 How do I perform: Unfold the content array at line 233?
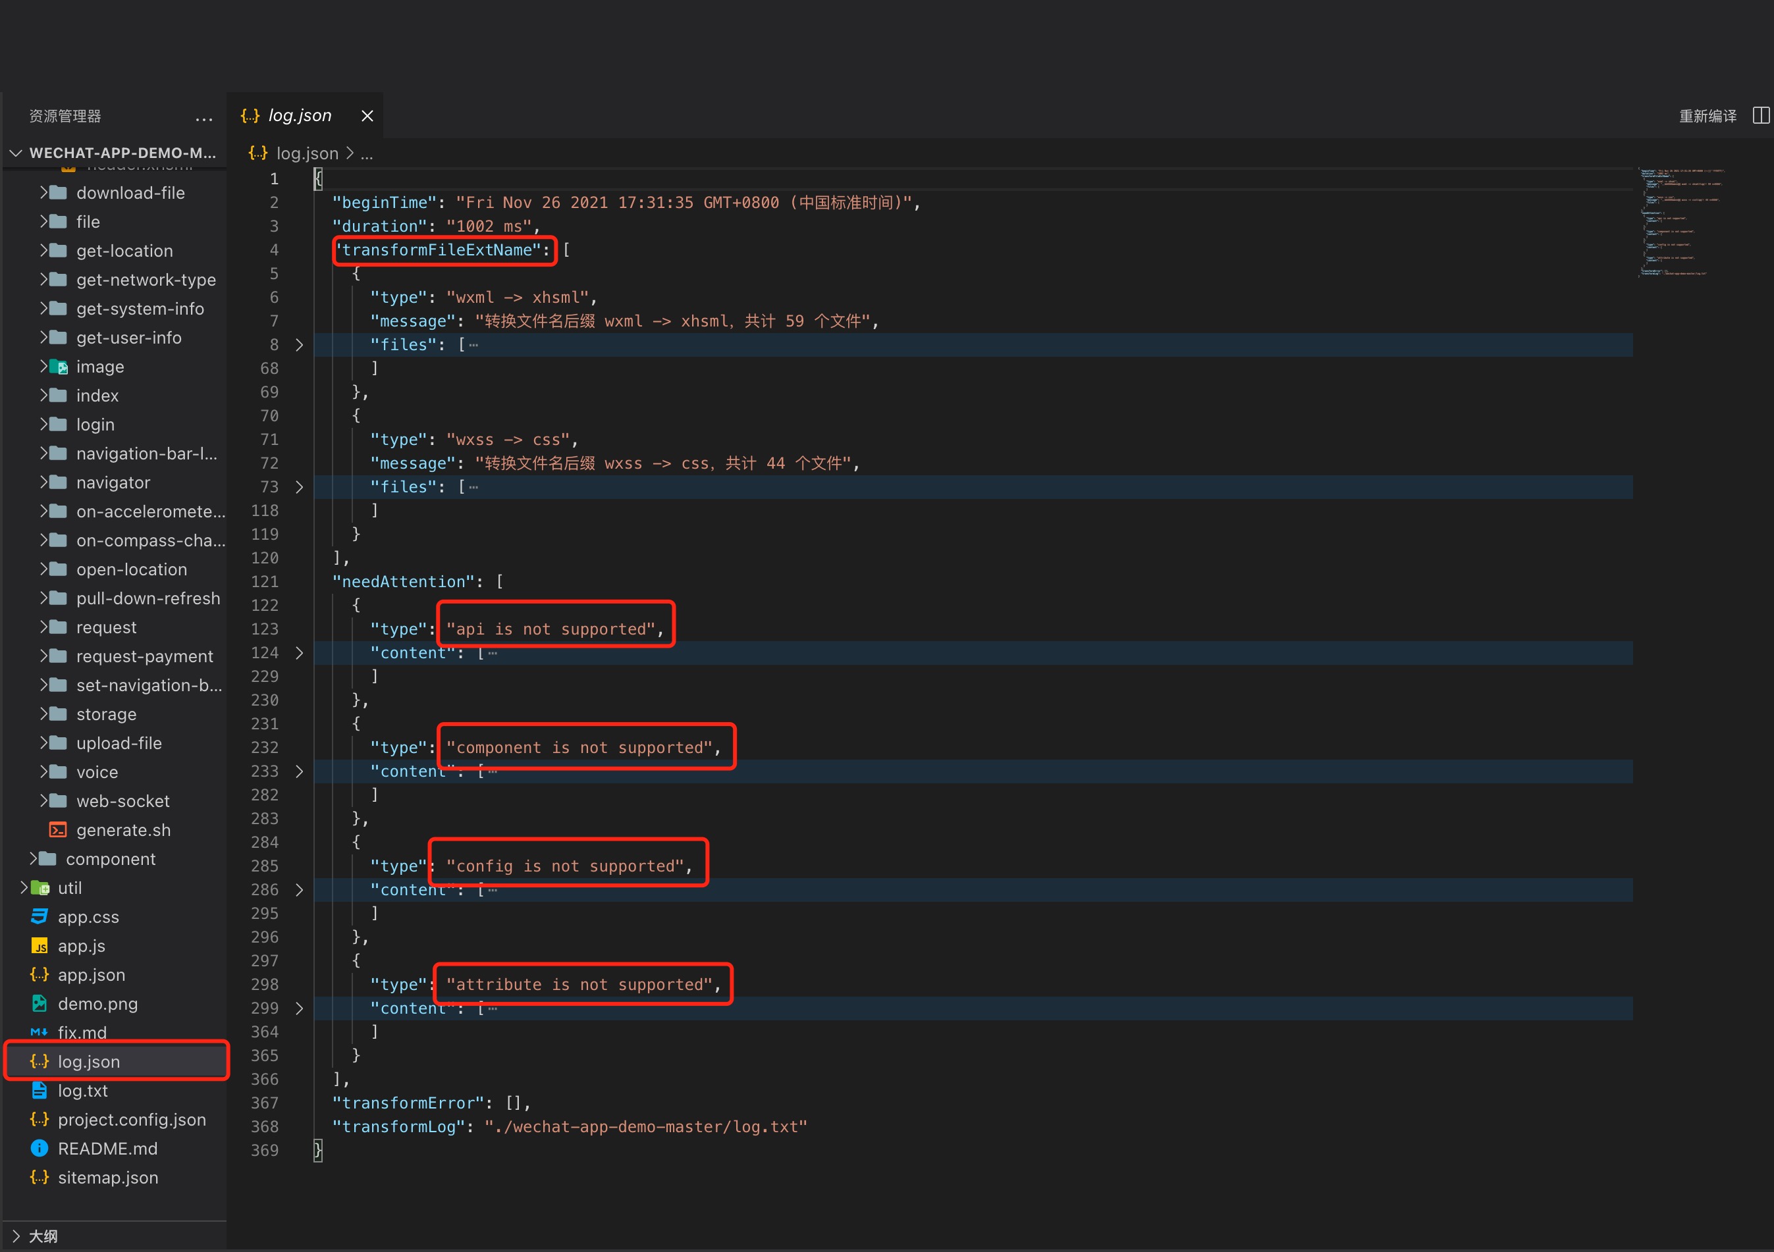[300, 771]
